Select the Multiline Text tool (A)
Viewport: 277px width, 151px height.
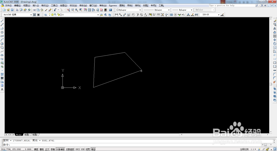[2, 90]
